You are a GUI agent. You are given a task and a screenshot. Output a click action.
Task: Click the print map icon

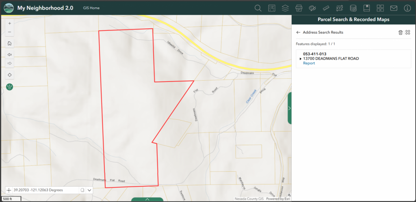299,8
